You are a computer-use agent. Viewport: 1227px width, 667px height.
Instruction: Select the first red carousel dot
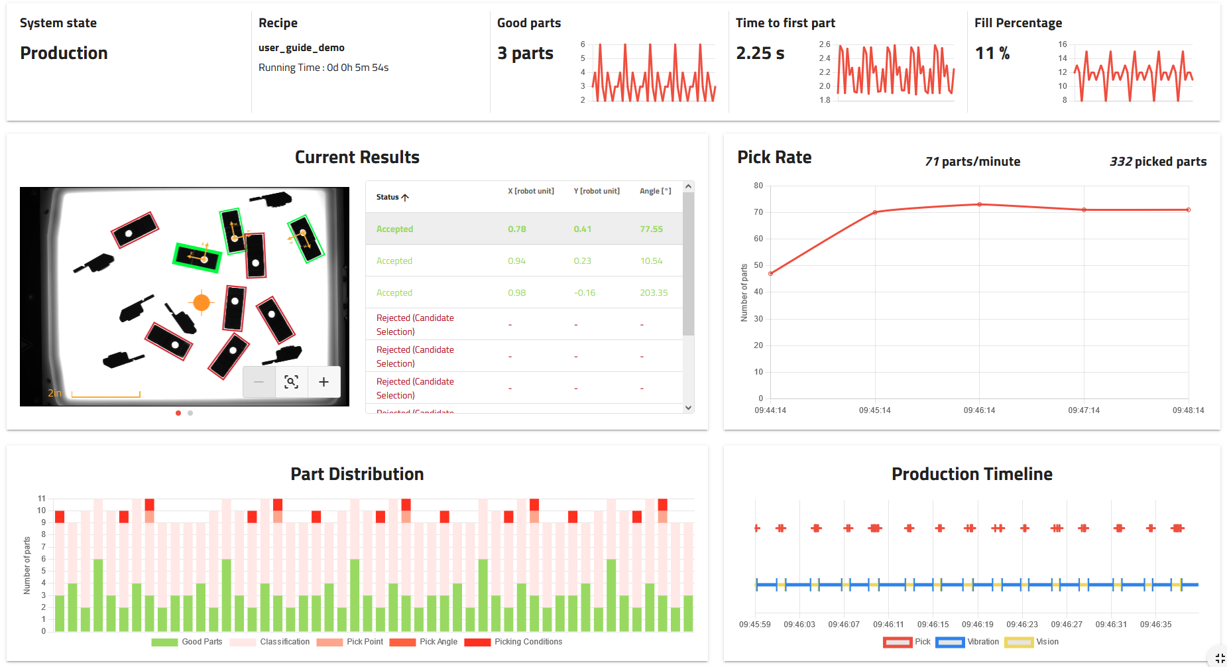tap(178, 413)
